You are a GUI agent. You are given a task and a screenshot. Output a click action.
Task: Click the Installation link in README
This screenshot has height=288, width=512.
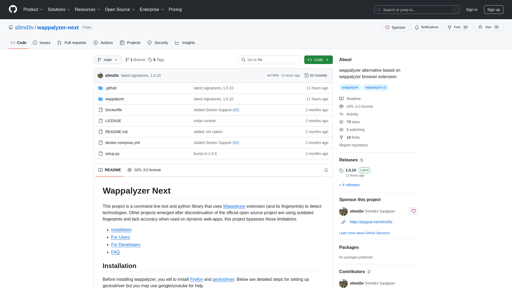[121, 230]
